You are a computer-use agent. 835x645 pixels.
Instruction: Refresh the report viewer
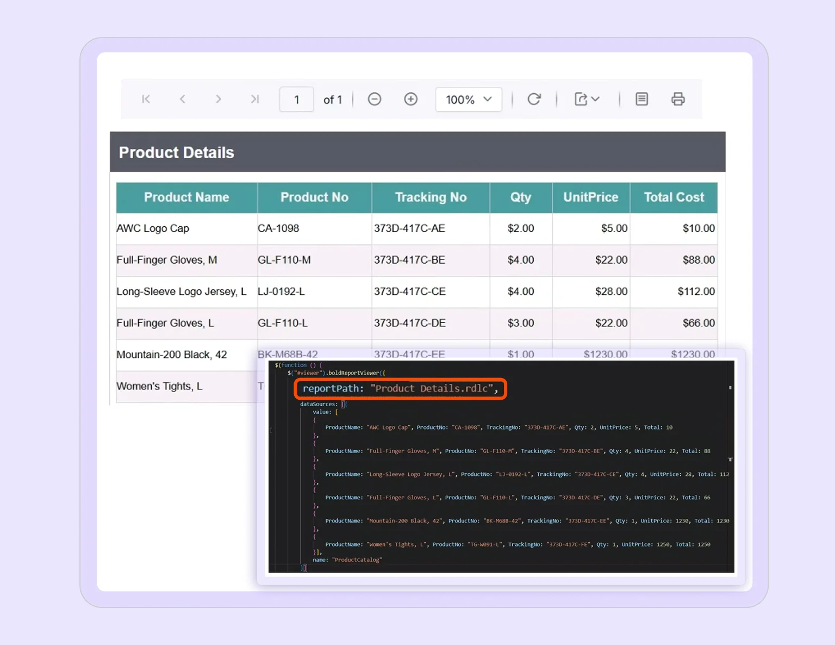click(534, 99)
